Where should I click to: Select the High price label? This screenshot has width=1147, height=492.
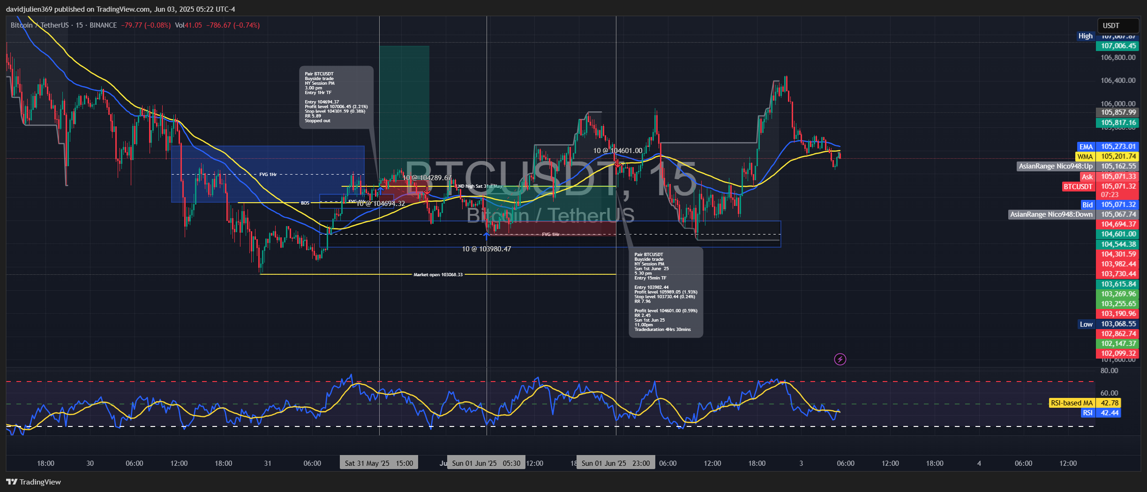pyautogui.click(x=1085, y=36)
